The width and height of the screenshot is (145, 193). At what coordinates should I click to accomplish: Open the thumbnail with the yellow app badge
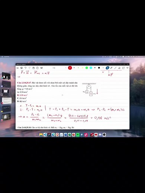(6, 109)
